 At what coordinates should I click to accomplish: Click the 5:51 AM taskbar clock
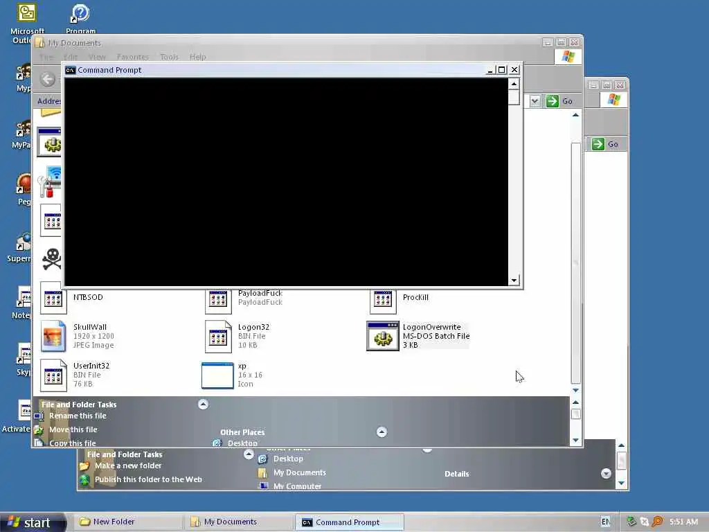[683, 522]
